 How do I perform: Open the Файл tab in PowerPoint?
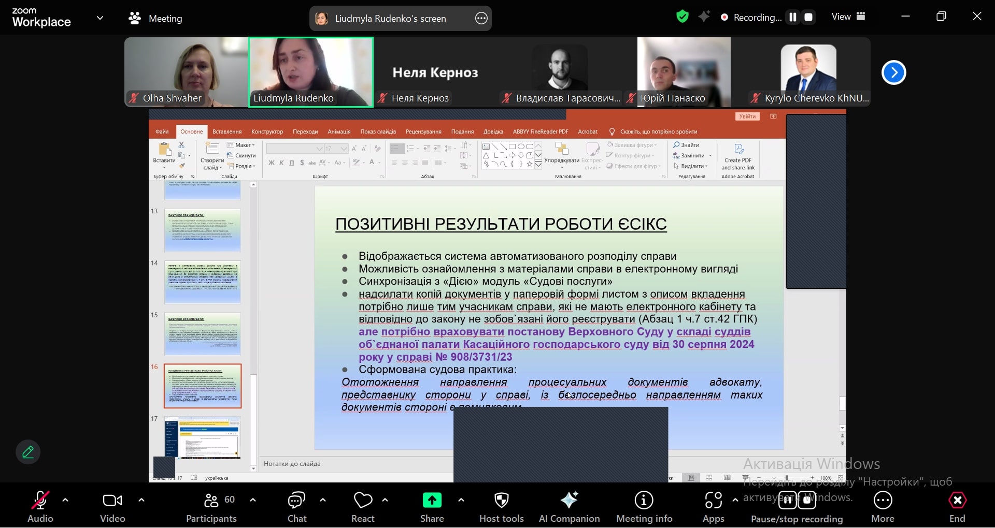pos(162,132)
